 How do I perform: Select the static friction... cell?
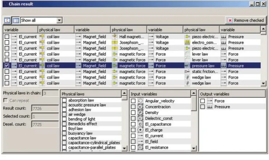205,72
